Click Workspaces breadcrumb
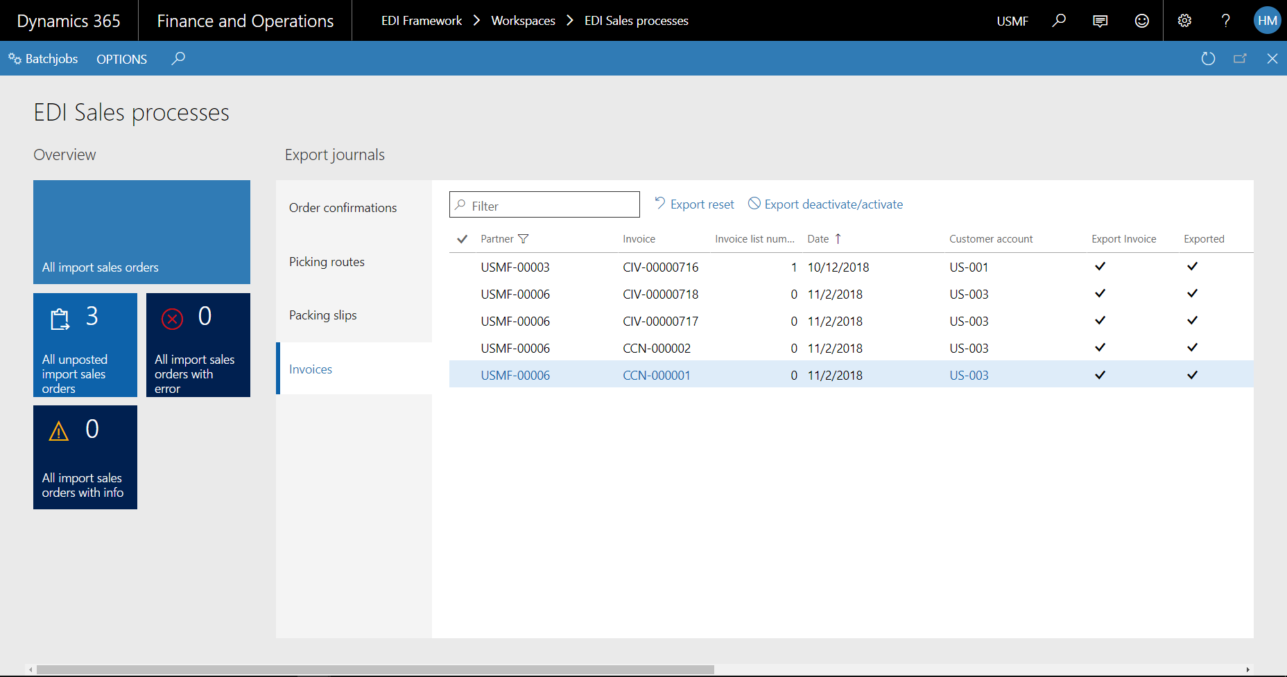The image size is (1287, 677). tap(523, 21)
